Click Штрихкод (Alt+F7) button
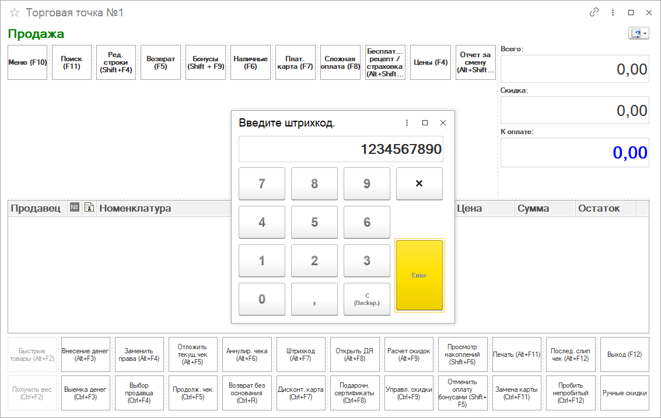Screen dimensions: 661x418 click(x=300, y=354)
